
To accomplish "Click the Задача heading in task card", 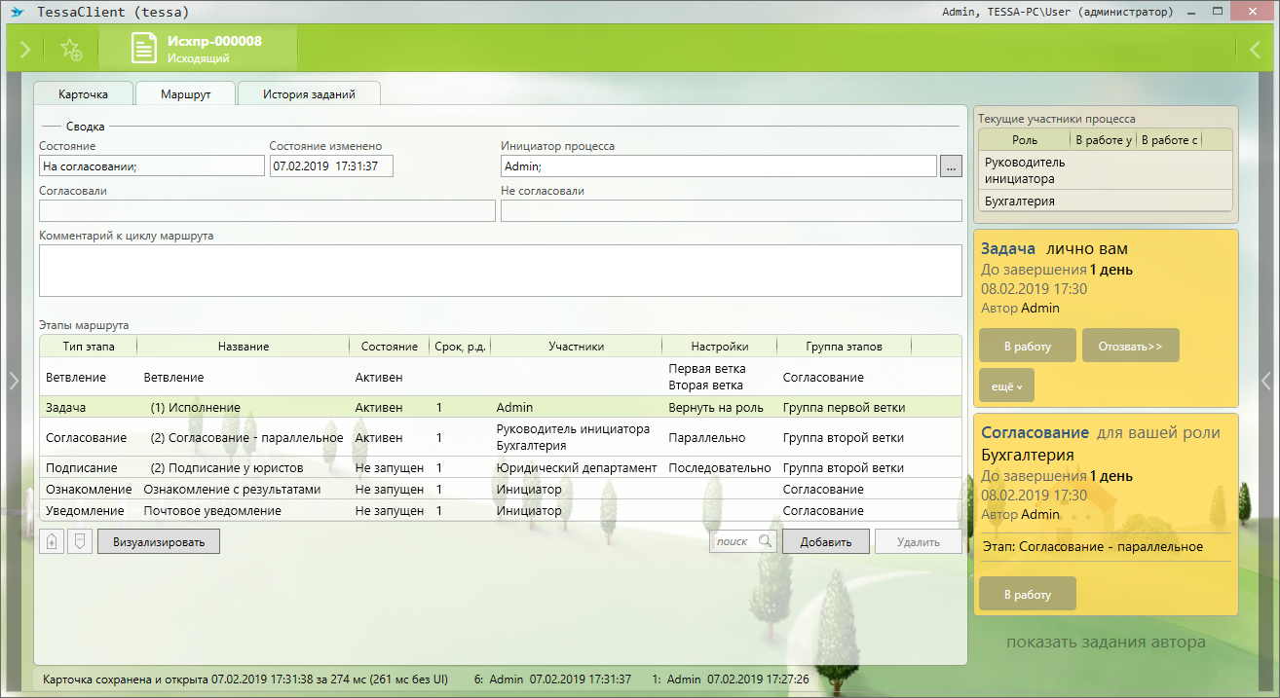I will coord(1008,249).
